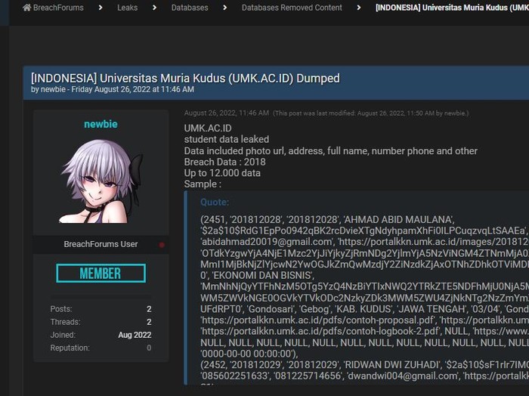This screenshot has width=529, height=396.
Task: Click 'Breach Data : 2018' line
Action: pyautogui.click(x=224, y=162)
